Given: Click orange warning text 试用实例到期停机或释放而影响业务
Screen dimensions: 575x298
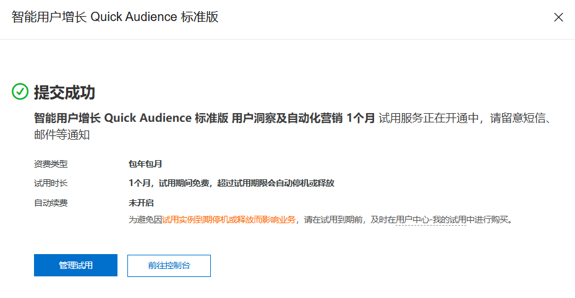Looking at the screenshot, I should tap(229, 220).
